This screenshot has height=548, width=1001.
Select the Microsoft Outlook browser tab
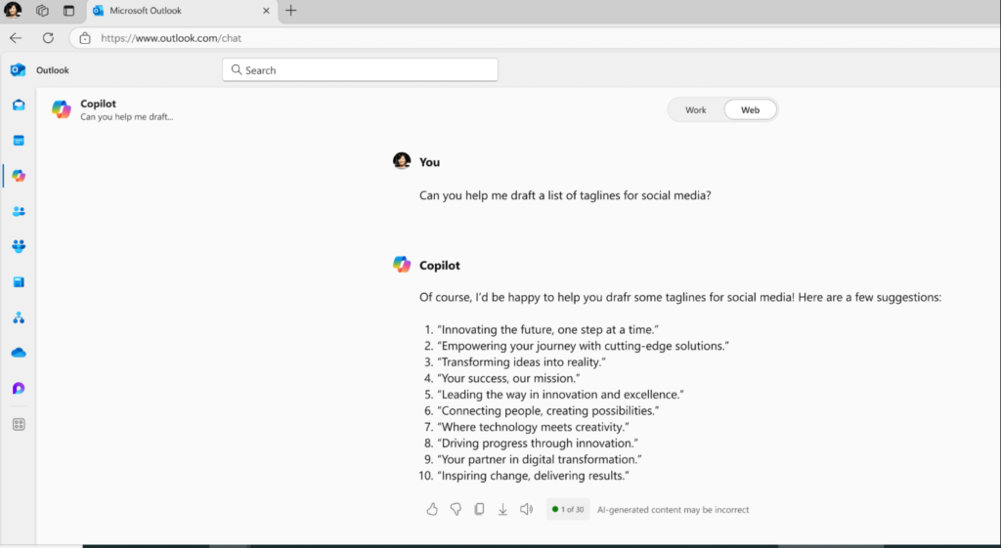(182, 11)
